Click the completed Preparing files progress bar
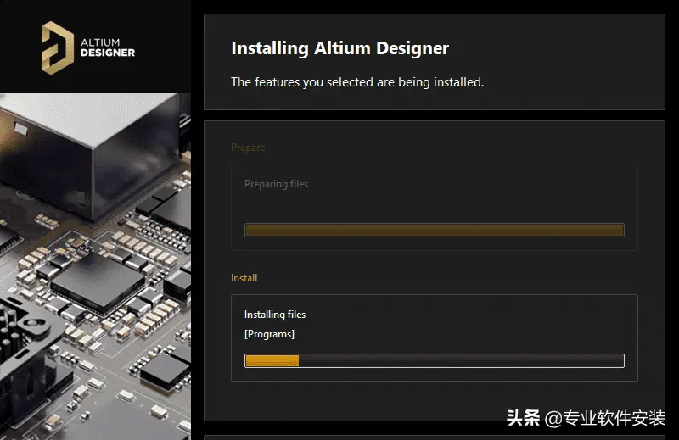 pos(435,230)
